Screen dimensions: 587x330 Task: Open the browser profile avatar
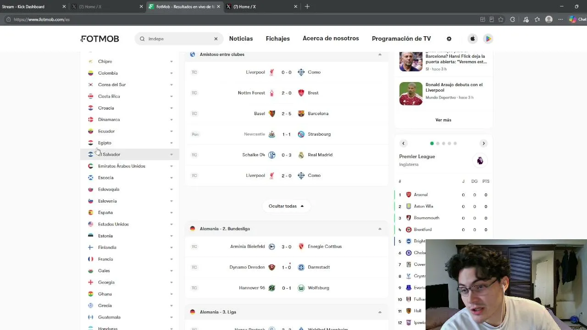(x=549, y=19)
